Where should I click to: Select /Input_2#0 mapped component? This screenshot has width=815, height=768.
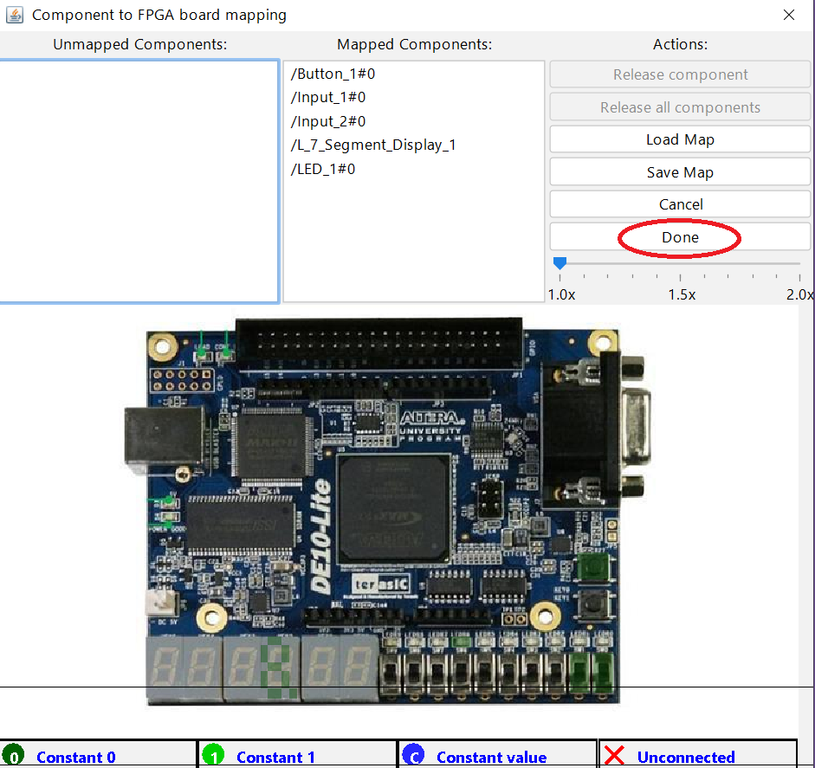(328, 121)
